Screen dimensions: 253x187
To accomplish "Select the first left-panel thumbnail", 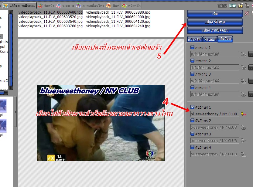I will tap(3, 106).
